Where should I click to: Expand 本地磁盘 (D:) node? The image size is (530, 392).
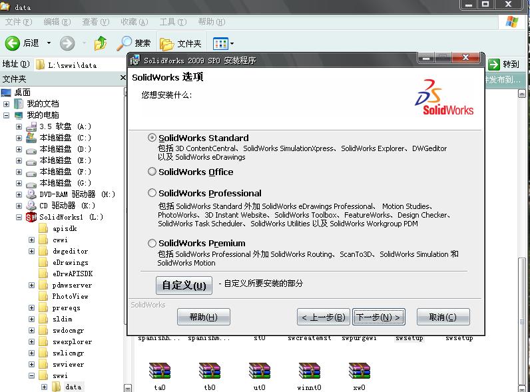pyautogui.click(x=19, y=149)
